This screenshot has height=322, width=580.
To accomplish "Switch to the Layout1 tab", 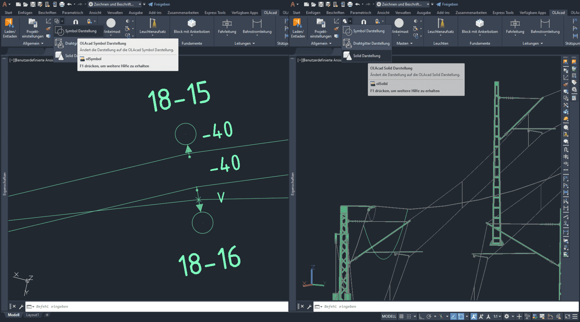I will 32,315.
